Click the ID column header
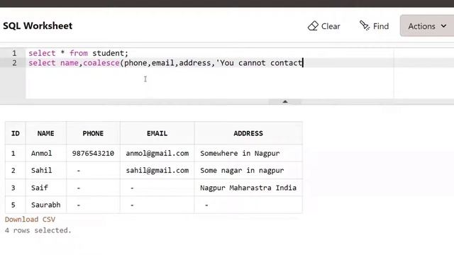454x255 pixels. 16,133
